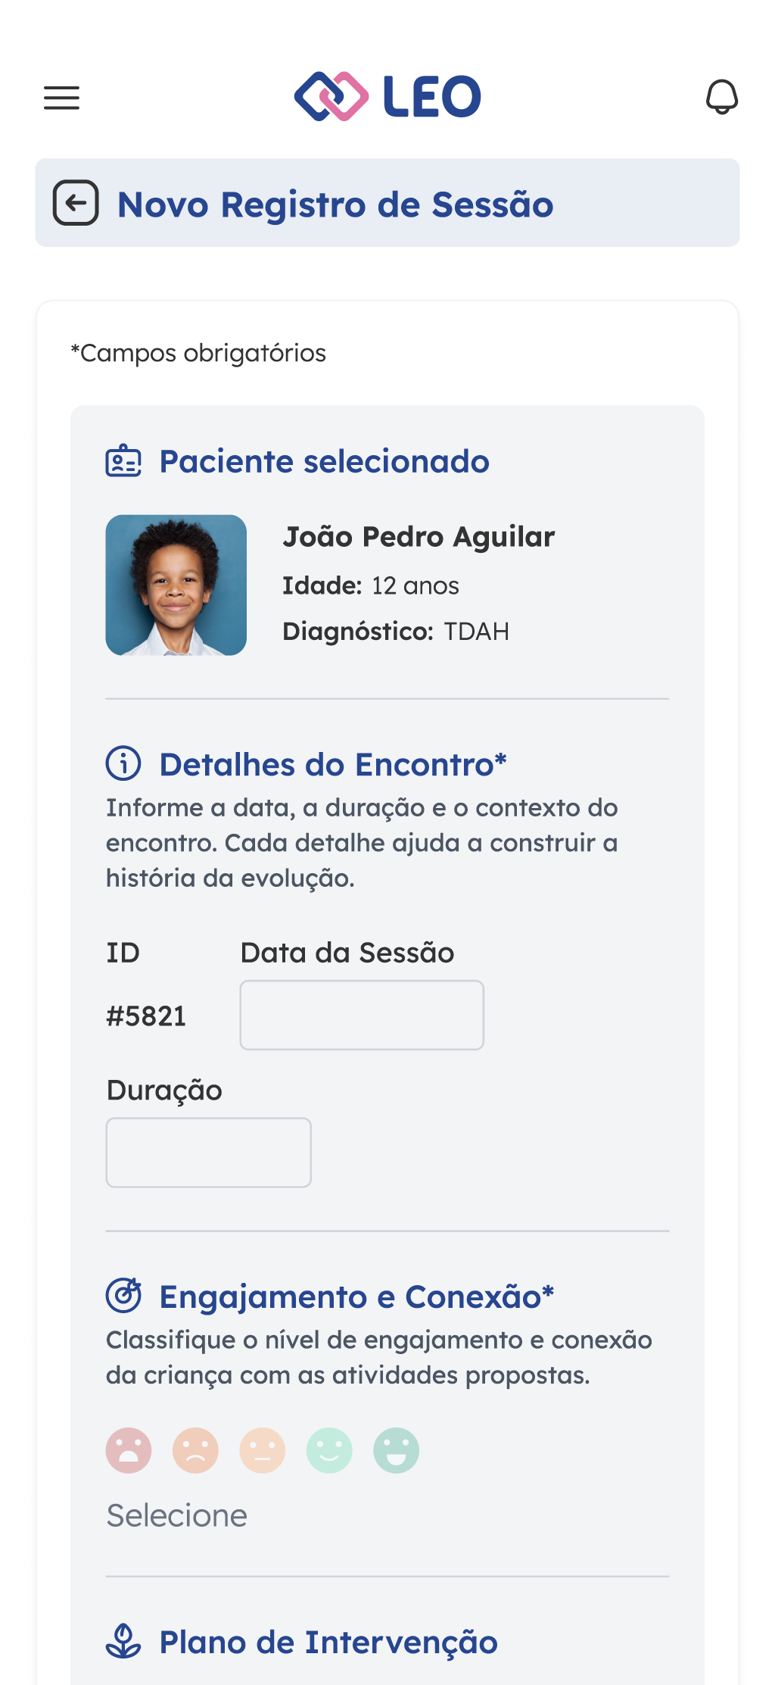Click the target icon beside Engajamento e Conexão
Image resolution: width=775 pixels, height=1685 pixels.
pos(123,1295)
